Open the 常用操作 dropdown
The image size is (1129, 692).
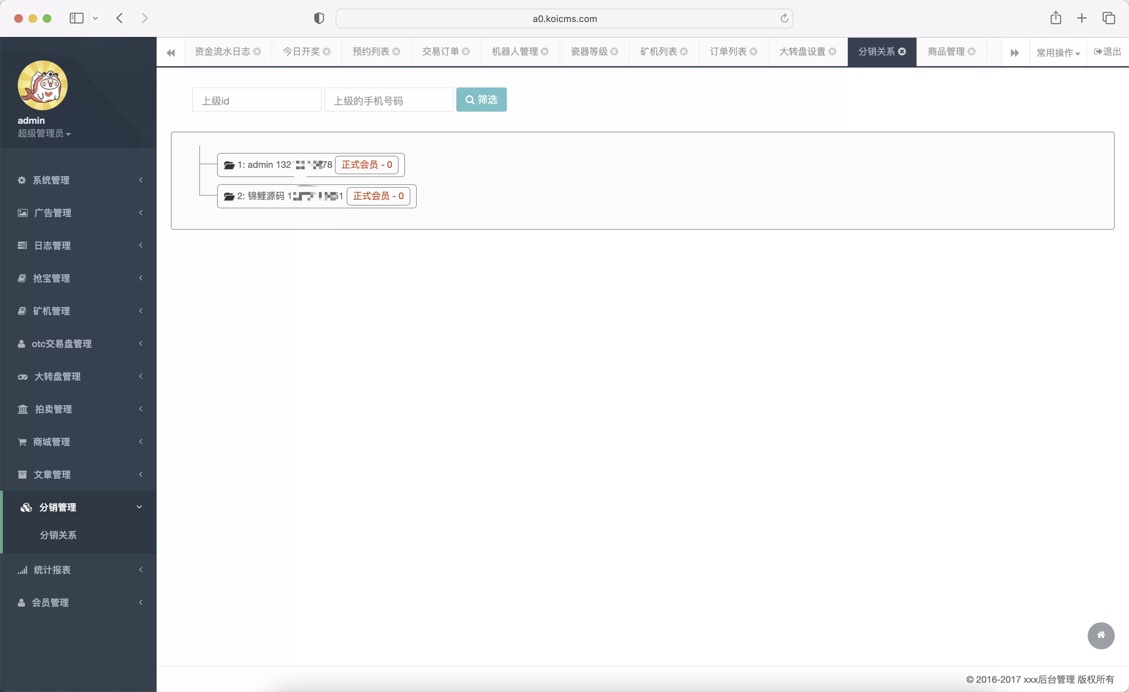pos(1058,53)
